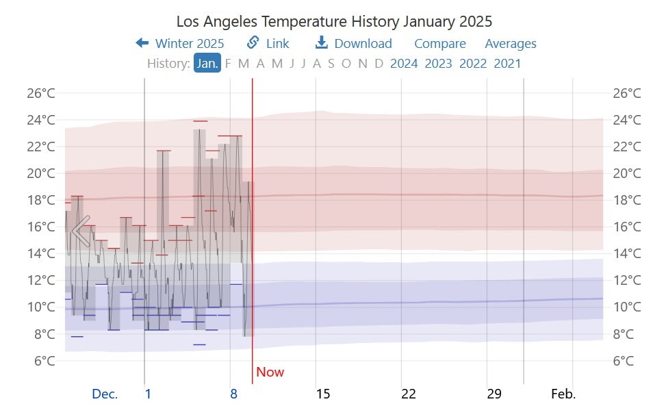The height and width of the screenshot is (406, 666).
Task: Click the day 1 label on the x-axis
Action: point(148,394)
